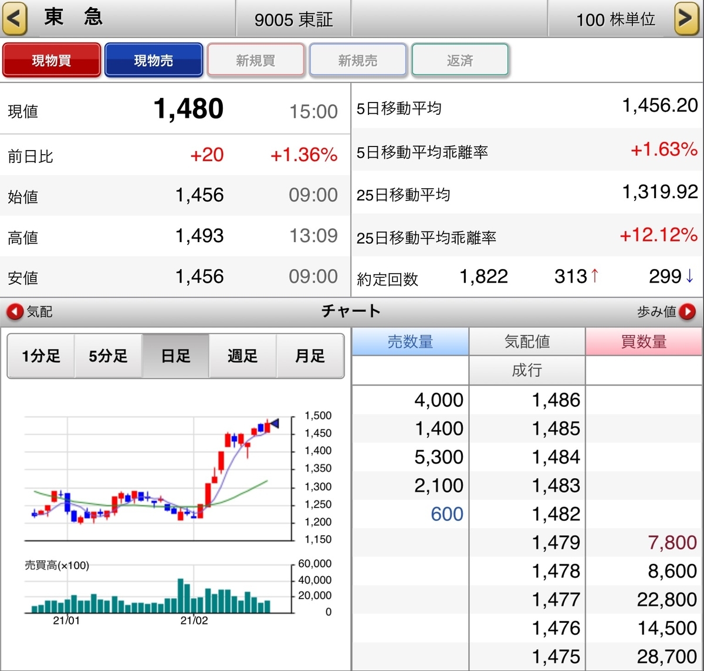Tap buy quantity 22,800
Viewport: 704px width, 671px height.
pos(667,600)
